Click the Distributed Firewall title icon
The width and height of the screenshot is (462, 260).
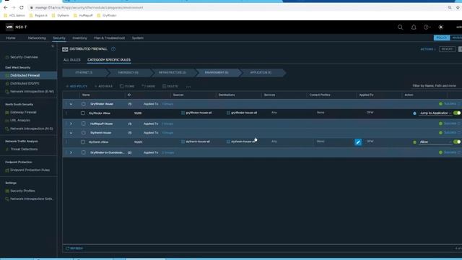(x=65, y=49)
